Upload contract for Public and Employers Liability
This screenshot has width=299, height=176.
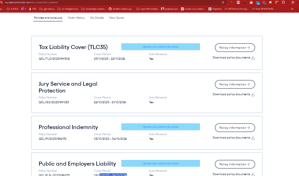pos(160,163)
